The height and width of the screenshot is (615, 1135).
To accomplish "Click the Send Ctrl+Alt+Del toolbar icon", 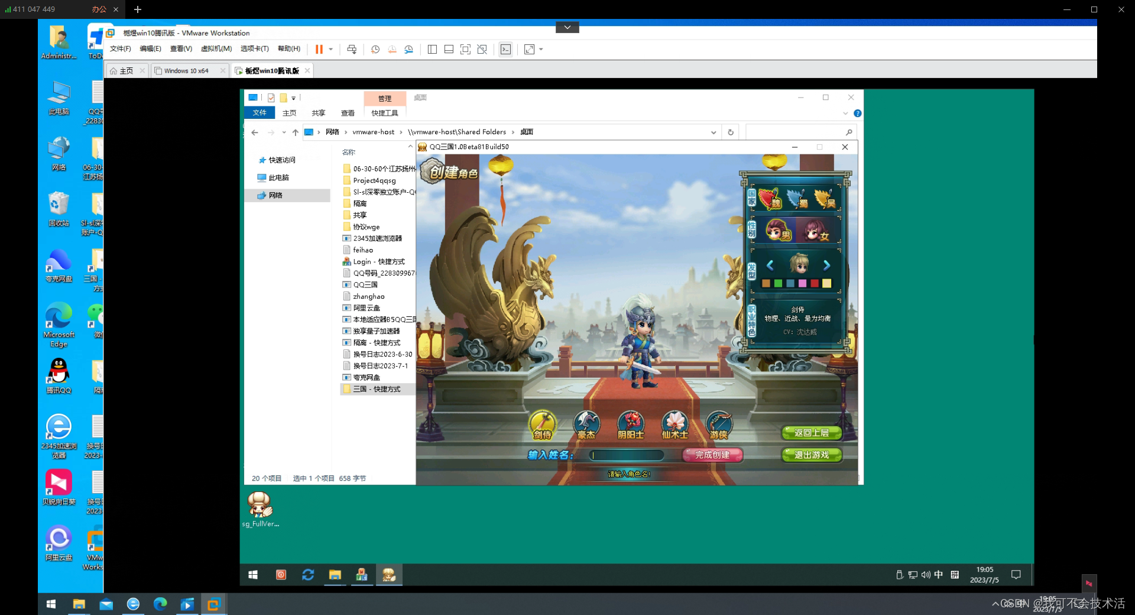I will (x=352, y=50).
